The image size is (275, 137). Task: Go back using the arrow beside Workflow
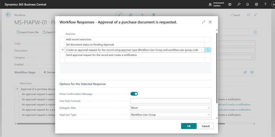click(8, 15)
